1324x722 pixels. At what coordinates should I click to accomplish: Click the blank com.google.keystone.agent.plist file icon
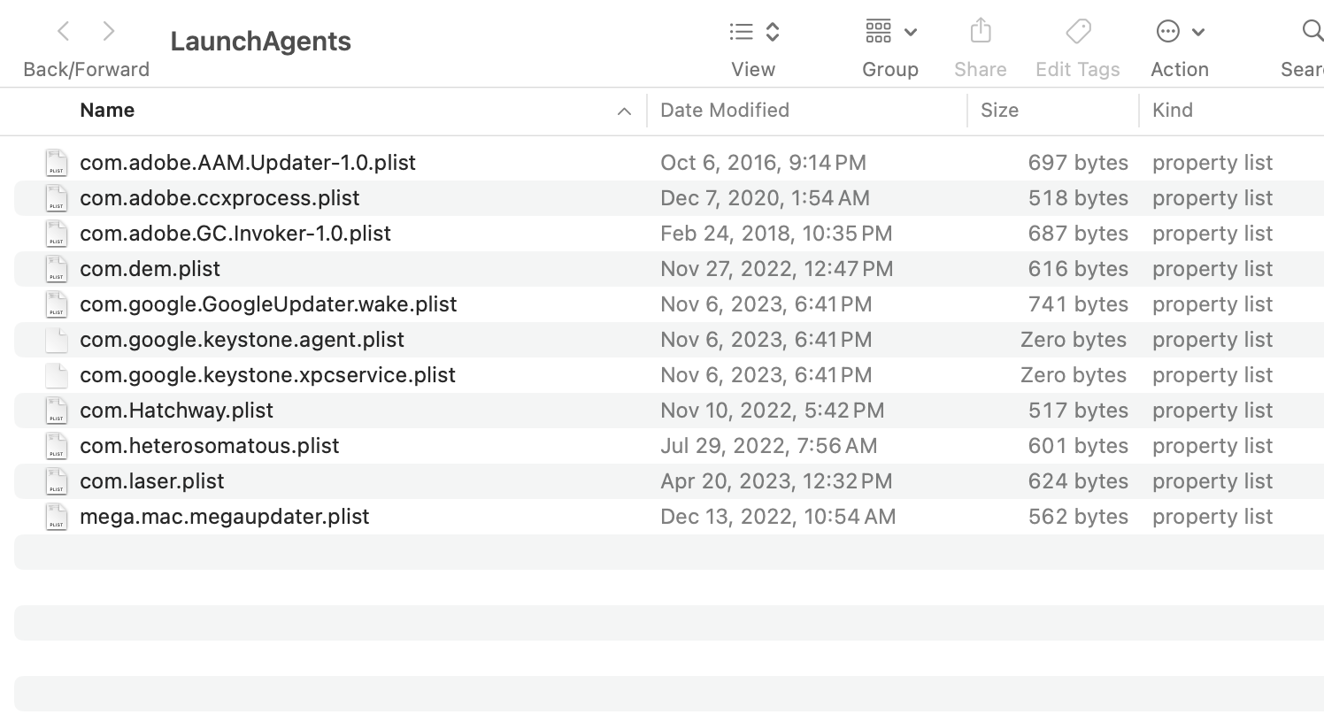click(x=57, y=340)
